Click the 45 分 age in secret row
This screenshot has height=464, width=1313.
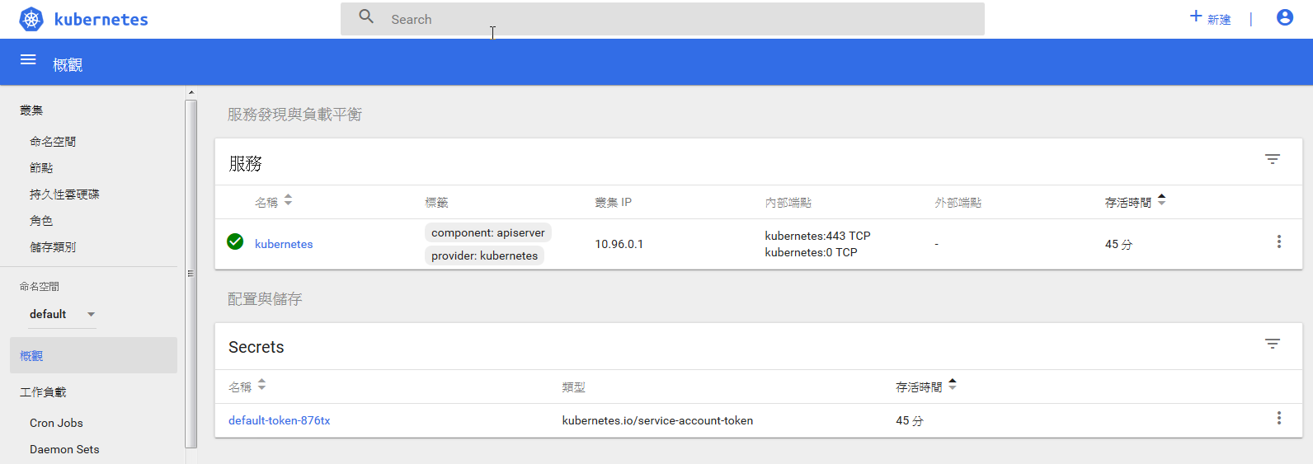[x=910, y=421]
